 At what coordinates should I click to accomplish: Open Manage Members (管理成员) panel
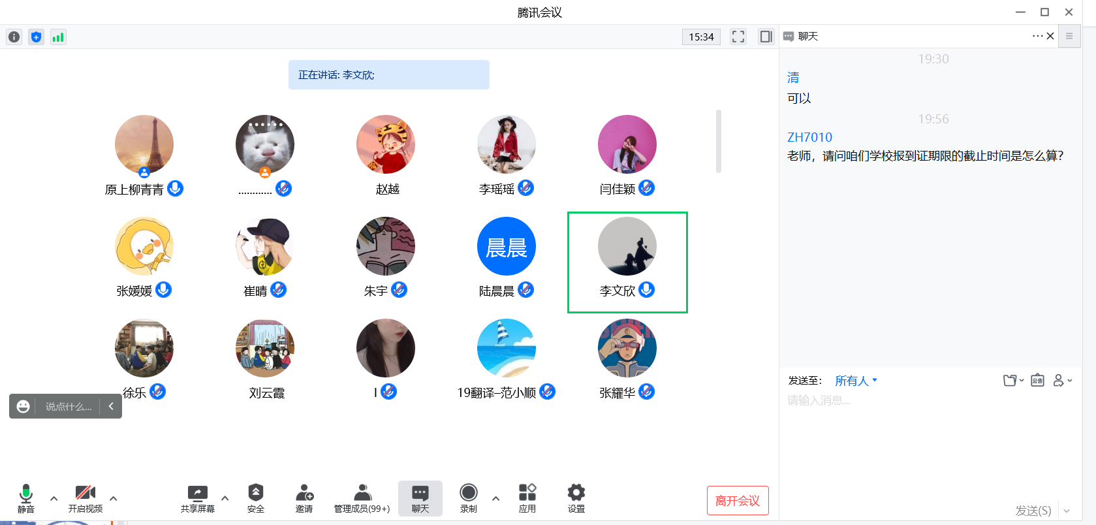[x=362, y=499]
